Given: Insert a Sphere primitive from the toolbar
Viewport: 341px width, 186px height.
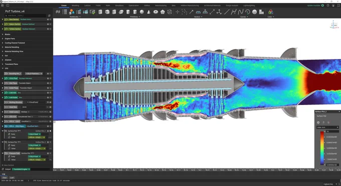Looking at the screenshot, I should click(x=142, y=12).
